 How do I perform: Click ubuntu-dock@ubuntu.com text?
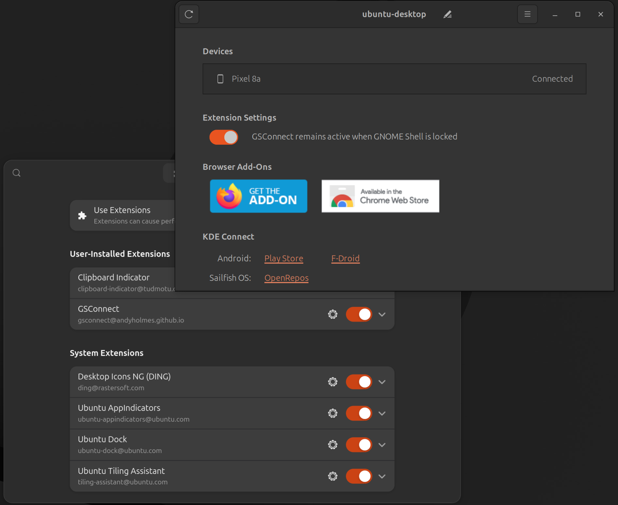[120, 450]
